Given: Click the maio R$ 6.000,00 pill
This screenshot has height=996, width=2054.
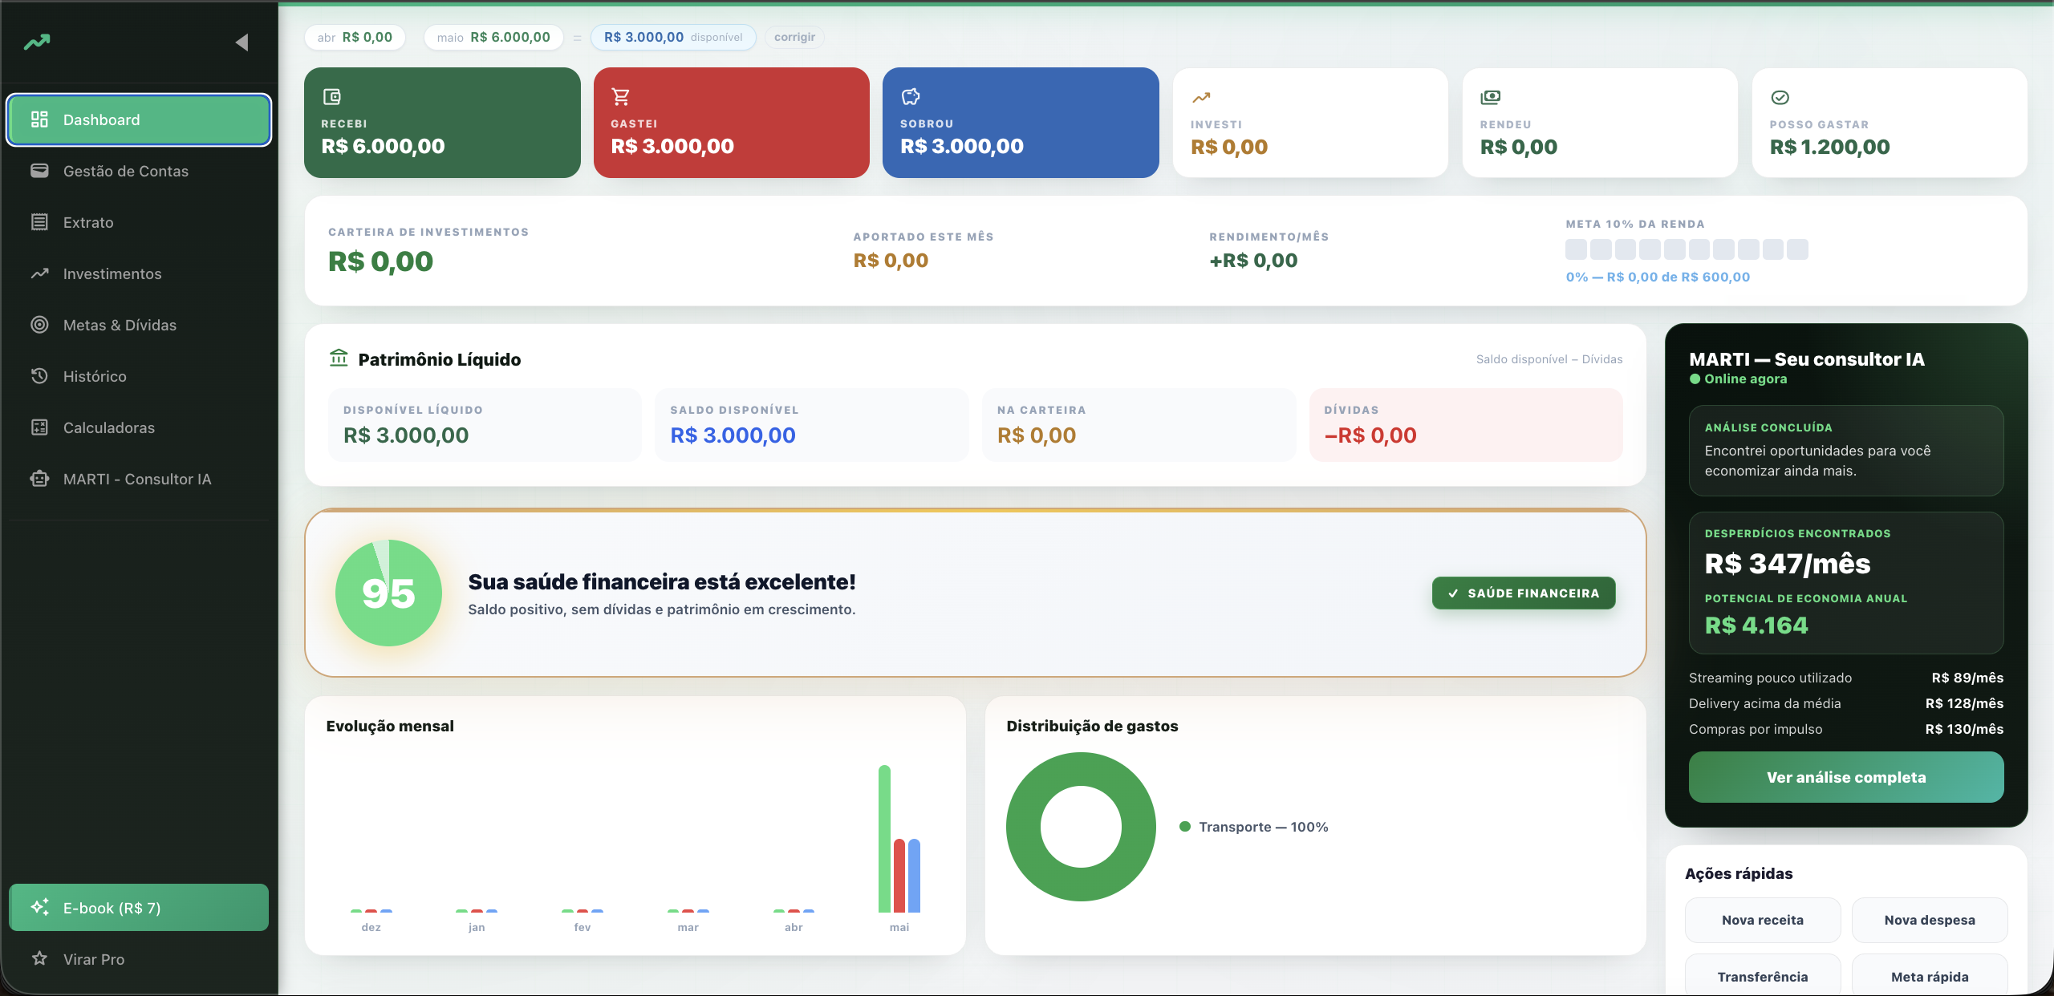Looking at the screenshot, I should click(493, 37).
